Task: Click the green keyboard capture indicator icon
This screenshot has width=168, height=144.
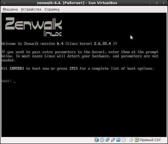Action: [137, 140]
